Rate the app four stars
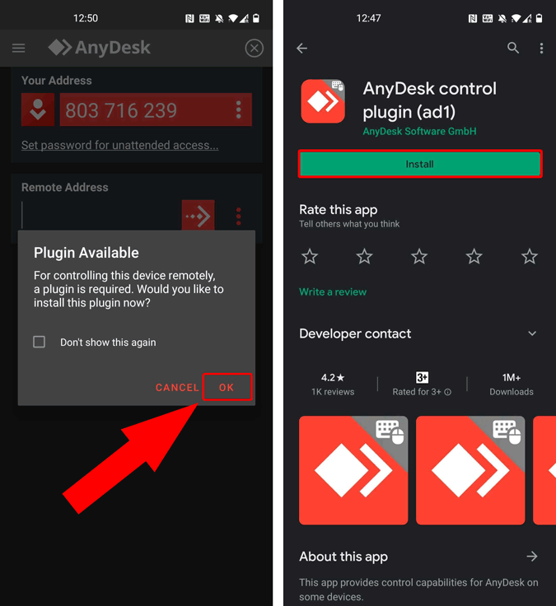Screen dimensions: 556x606 coord(474,256)
